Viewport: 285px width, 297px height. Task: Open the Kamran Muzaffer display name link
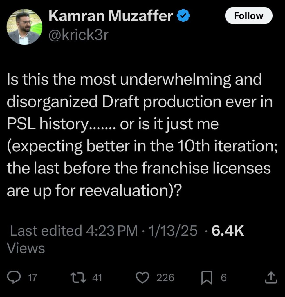click(111, 16)
